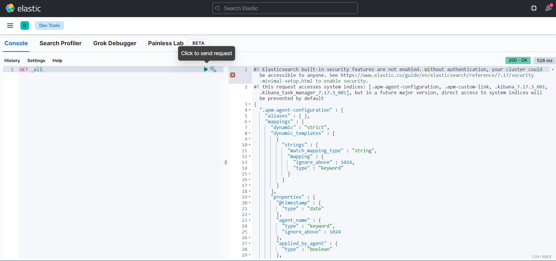Image resolution: width=556 pixels, height=261 pixels.
Task: Click system indices warning on line 2
Action: [x=401, y=93]
